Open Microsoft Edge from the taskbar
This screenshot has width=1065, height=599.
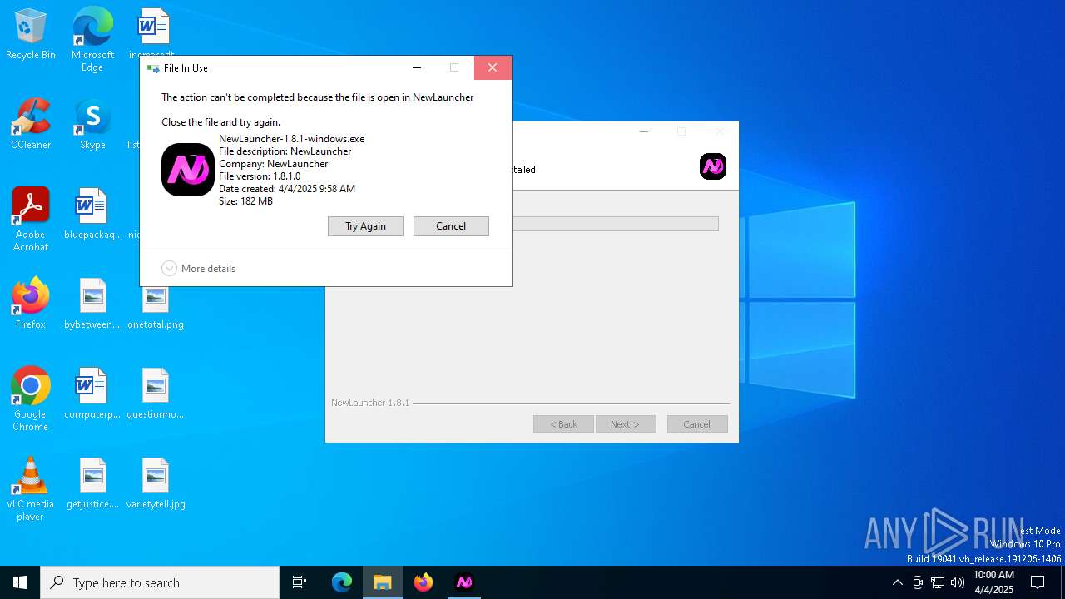(x=342, y=582)
